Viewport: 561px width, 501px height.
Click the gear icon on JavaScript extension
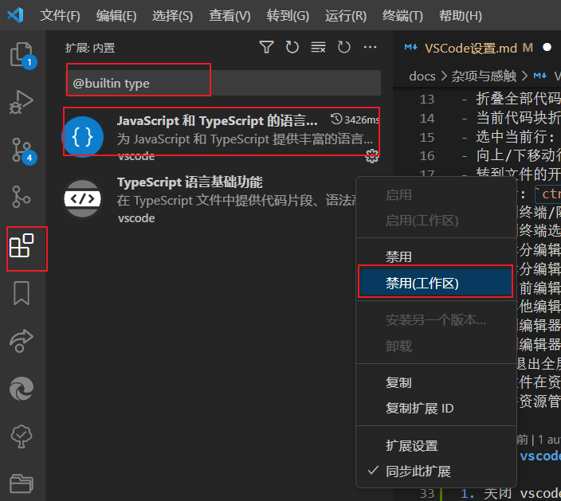pos(371,156)
